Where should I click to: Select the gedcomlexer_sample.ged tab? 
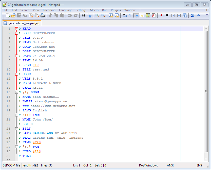[x=22, y=23]
